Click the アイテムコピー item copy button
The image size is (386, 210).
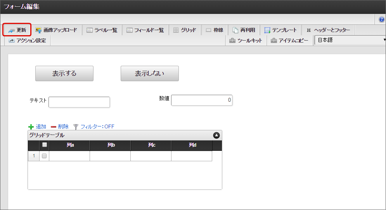289,41
